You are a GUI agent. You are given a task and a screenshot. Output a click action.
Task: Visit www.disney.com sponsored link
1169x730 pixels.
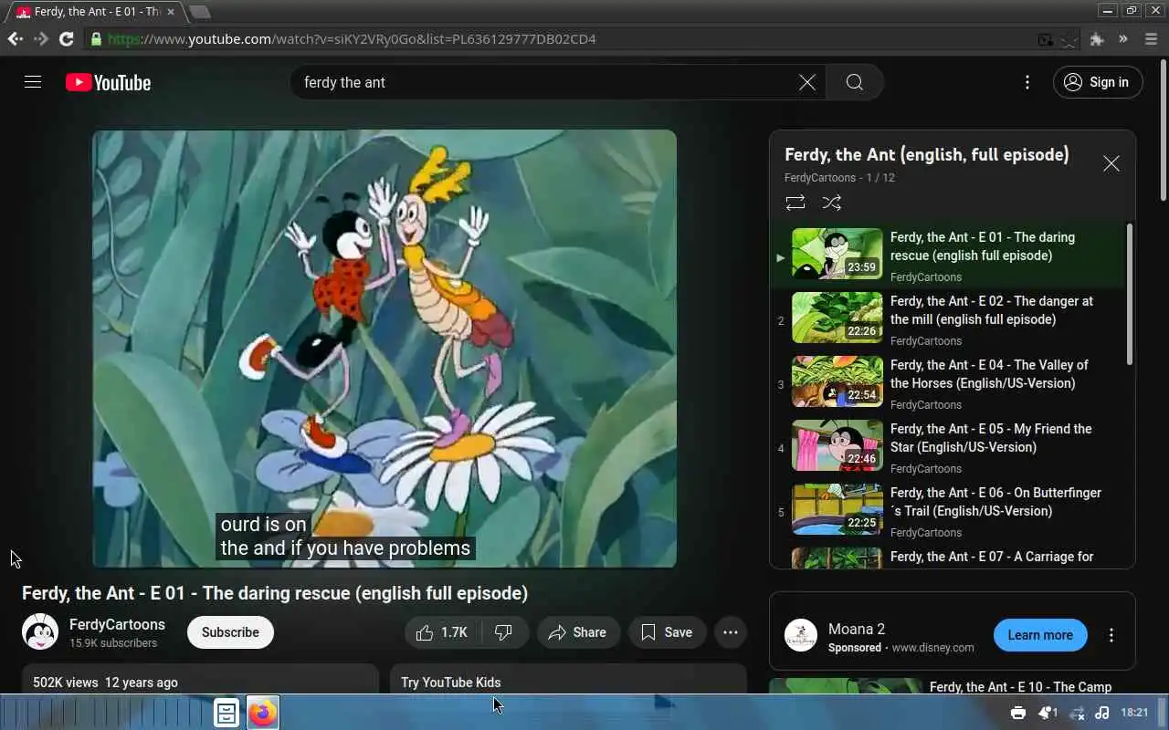point(932,648)
